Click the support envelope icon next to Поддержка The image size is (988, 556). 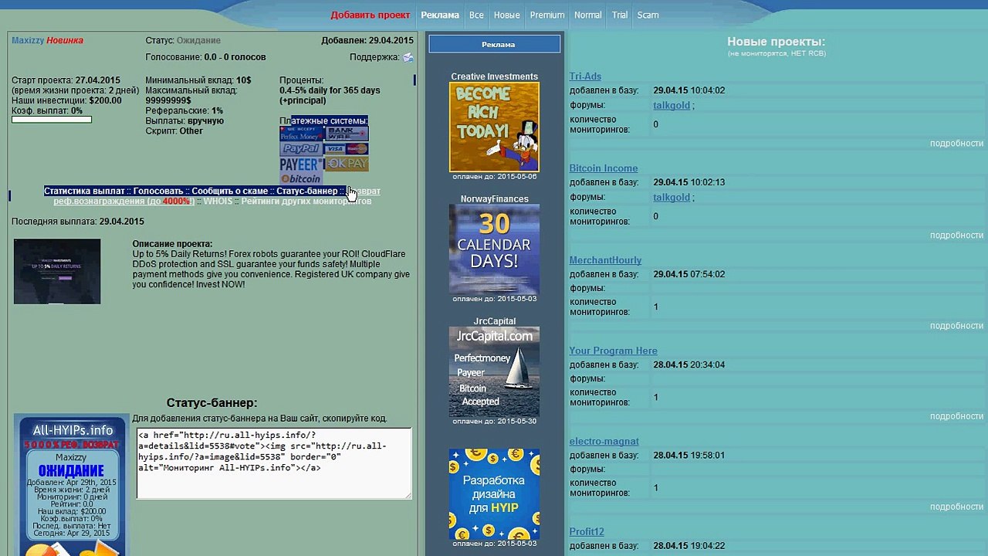408,57
